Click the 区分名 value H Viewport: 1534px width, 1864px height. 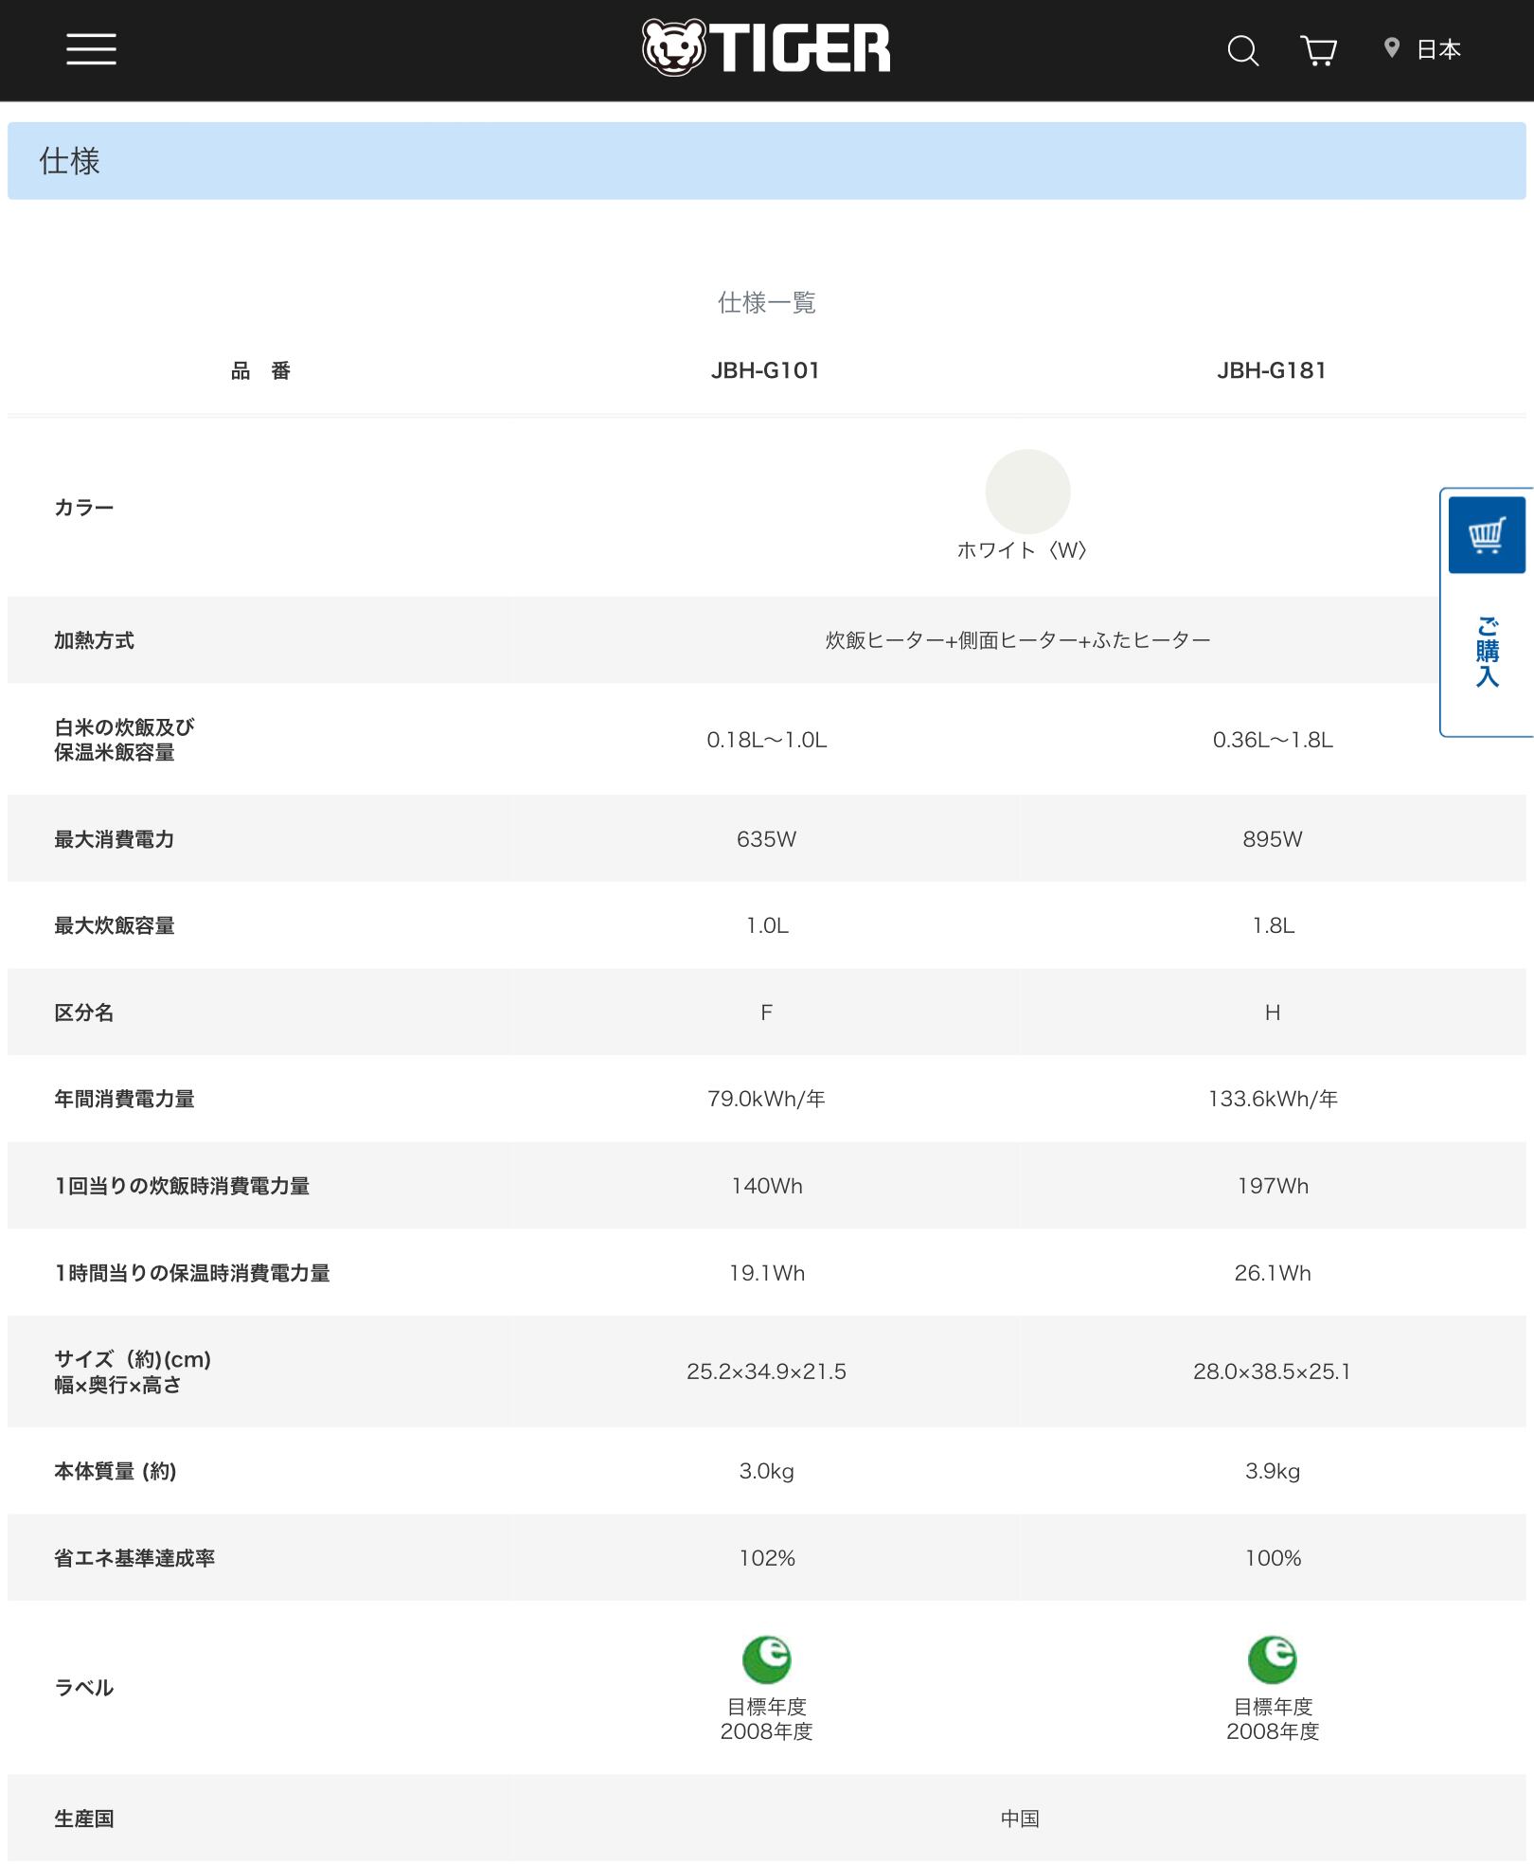[x=1273, y=1013]
